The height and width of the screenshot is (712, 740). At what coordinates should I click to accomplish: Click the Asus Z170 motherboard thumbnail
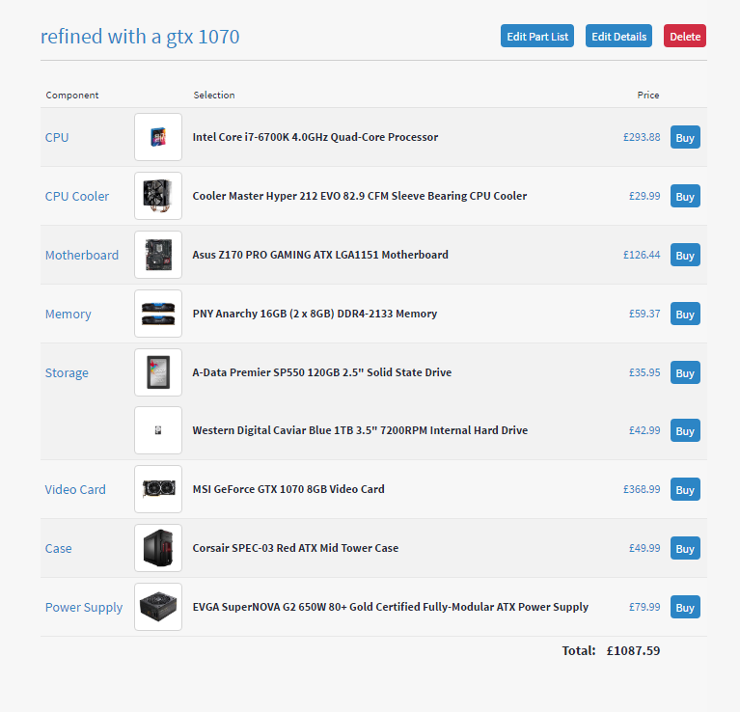(x=158, y=255)
